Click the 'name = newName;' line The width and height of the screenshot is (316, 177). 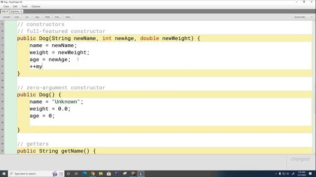point(53,46)
